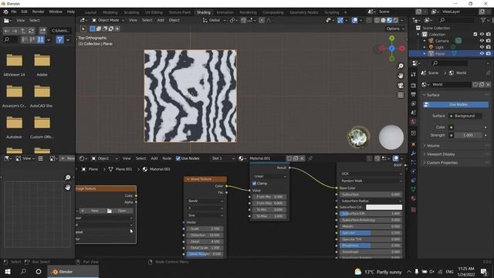
Task: Click the viewport pan hand gizmo
Action: tap(401, 76)
